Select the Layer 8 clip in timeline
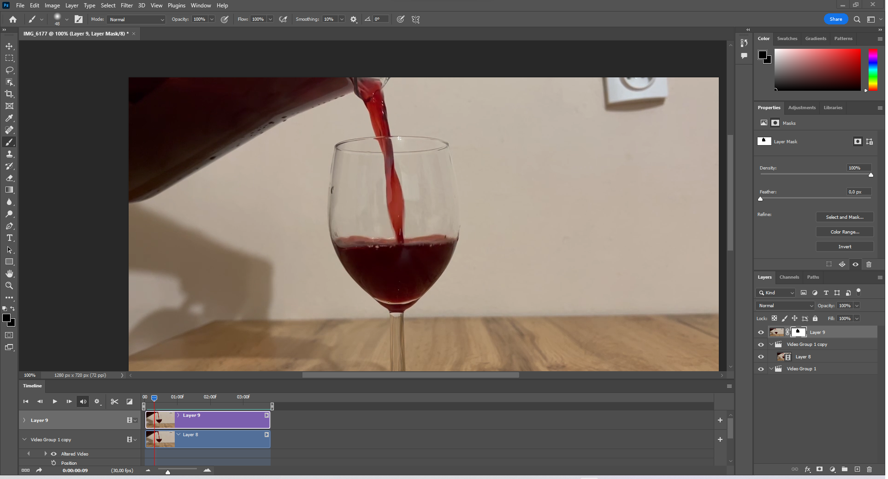 (208, 439)
